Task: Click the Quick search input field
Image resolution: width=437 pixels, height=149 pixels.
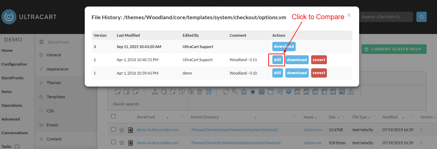Action: [148, 104]
